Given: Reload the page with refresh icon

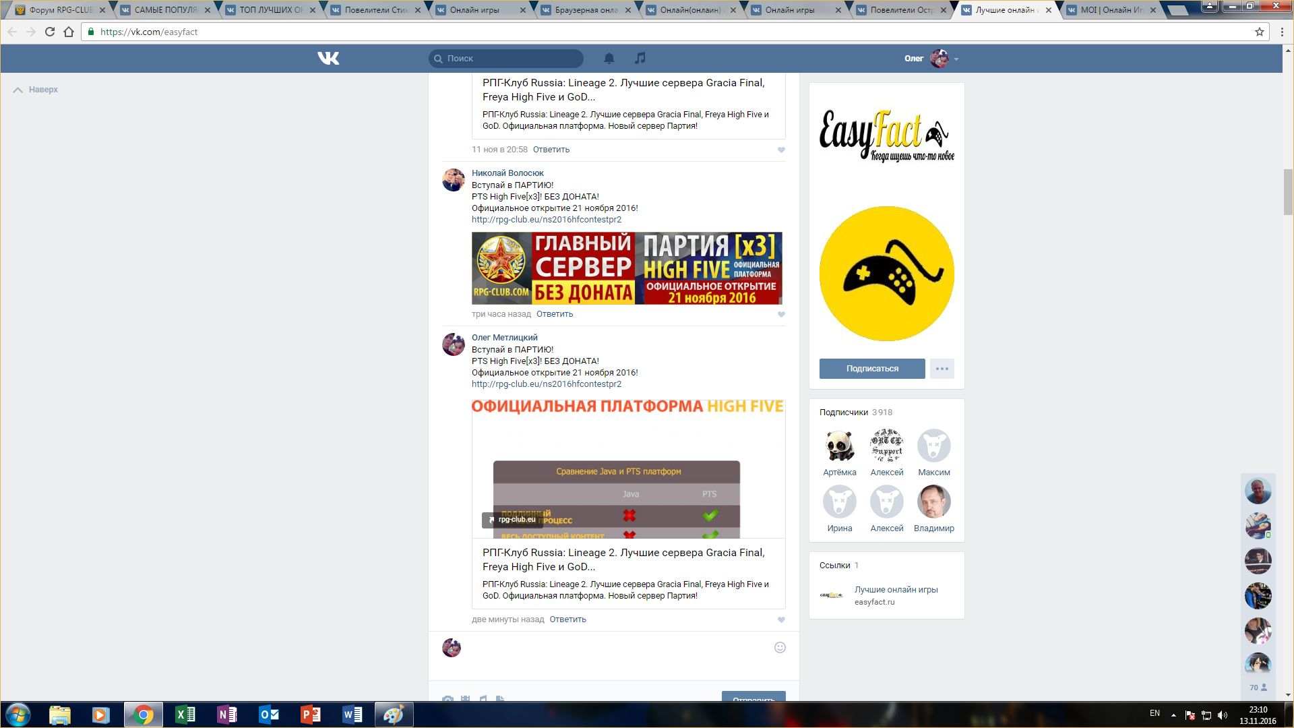Looking at the screenshot, I should pos(50,32).
